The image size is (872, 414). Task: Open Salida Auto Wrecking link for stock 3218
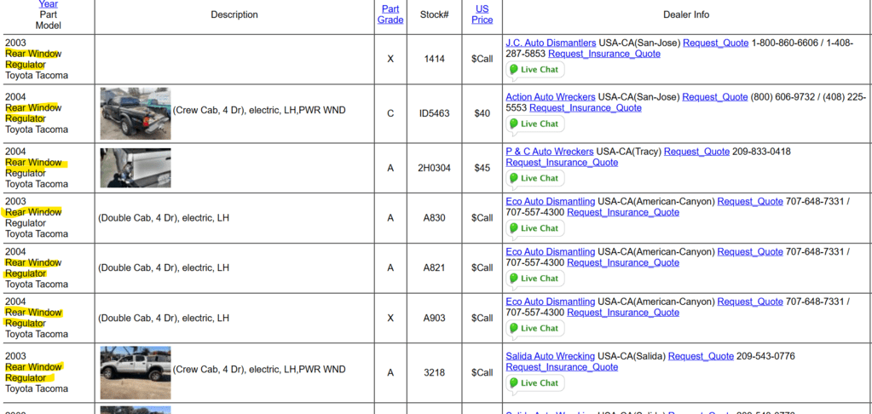550,356
